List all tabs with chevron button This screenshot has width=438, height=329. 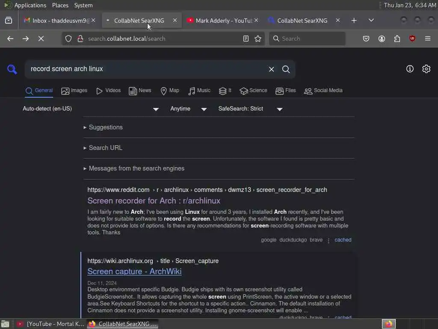point(371,21)
